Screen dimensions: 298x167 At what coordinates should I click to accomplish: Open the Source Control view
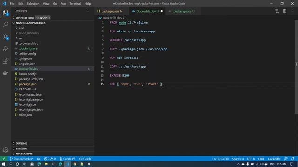[6, 37]
